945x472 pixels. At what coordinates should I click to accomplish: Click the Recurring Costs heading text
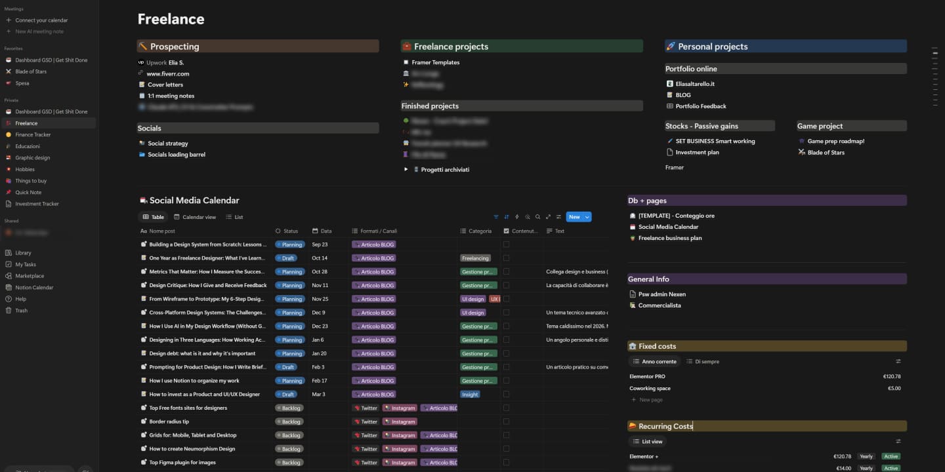[665, 426]
